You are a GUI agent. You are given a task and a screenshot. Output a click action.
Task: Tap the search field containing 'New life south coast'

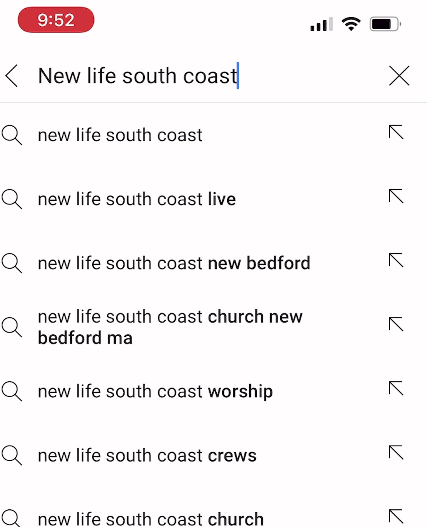204,76
